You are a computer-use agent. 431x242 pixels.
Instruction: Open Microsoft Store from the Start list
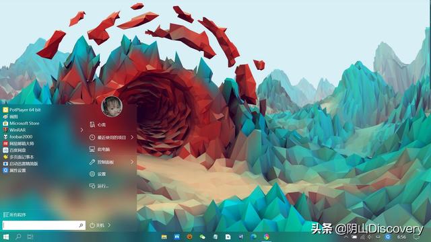point(22,123)
